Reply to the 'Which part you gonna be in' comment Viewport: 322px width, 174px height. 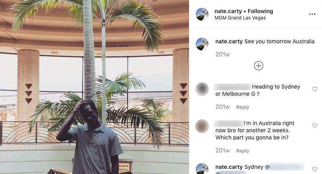pyautogui.click(x=243, y=151)
